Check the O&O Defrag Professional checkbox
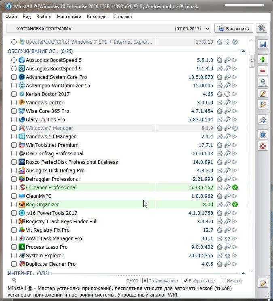 tap(14, 154)
